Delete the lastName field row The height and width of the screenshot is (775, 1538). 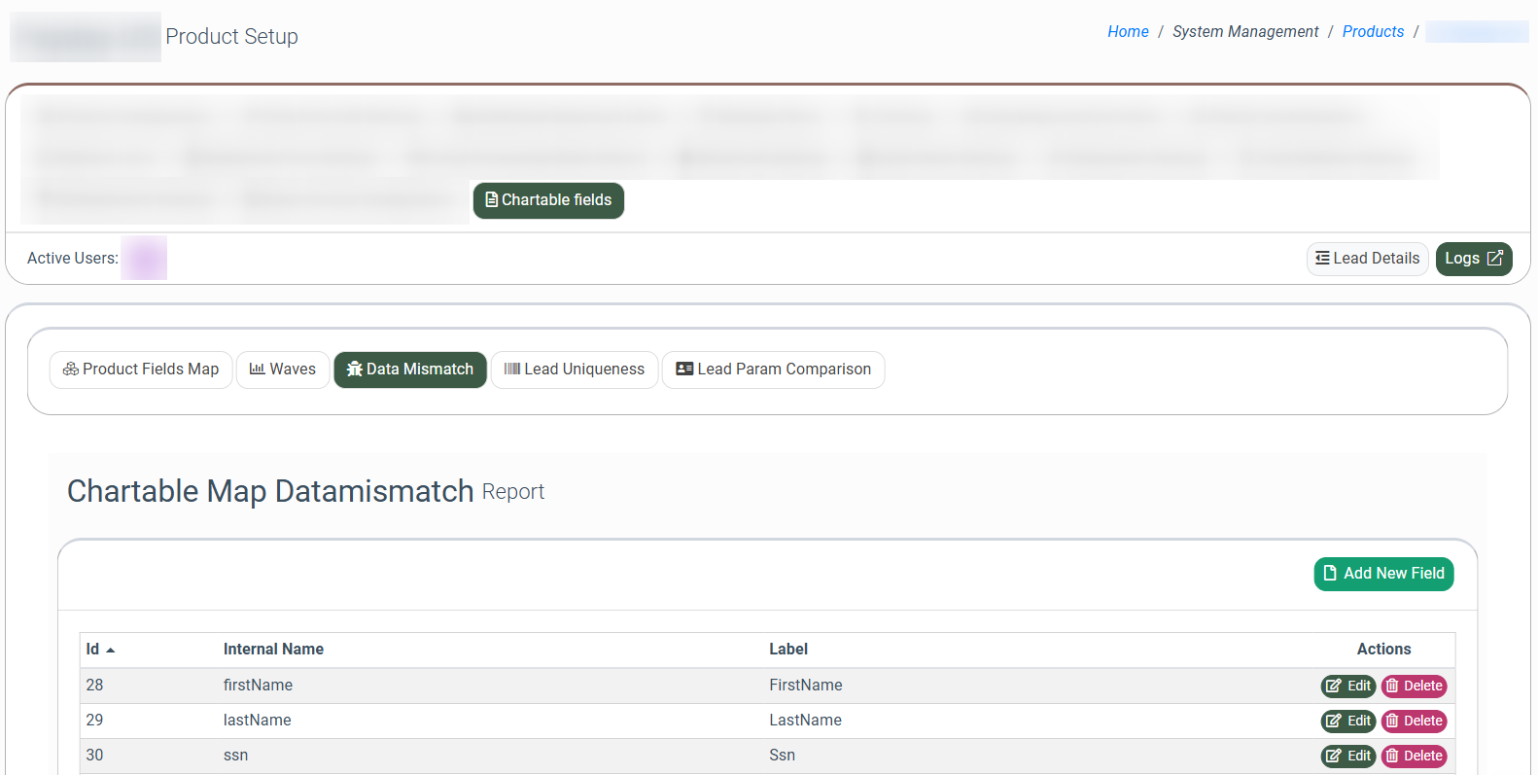click(1414, 722)
